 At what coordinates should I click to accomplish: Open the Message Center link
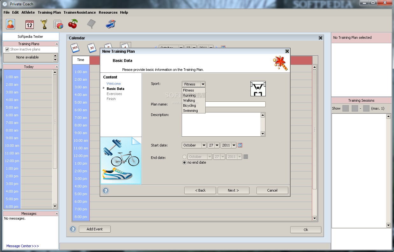coord(23,246)
